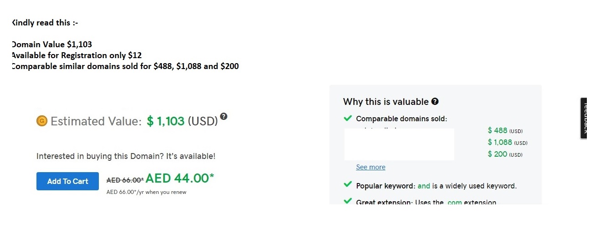The width and height of the screenshot is (606, 228).
Task: Click the struck-through AED 66.00 price
Action: point(125,180)
